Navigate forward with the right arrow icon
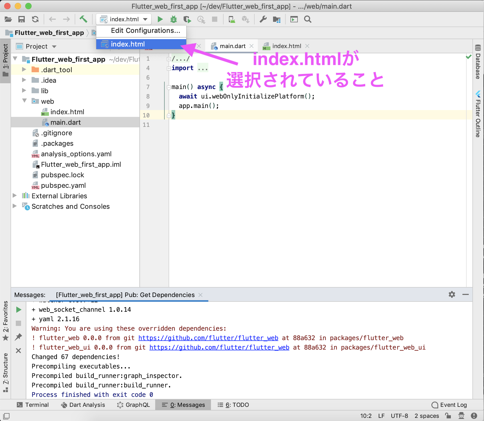Image resolution: width=484 pixels, height=421 pixels. (66, 19)
